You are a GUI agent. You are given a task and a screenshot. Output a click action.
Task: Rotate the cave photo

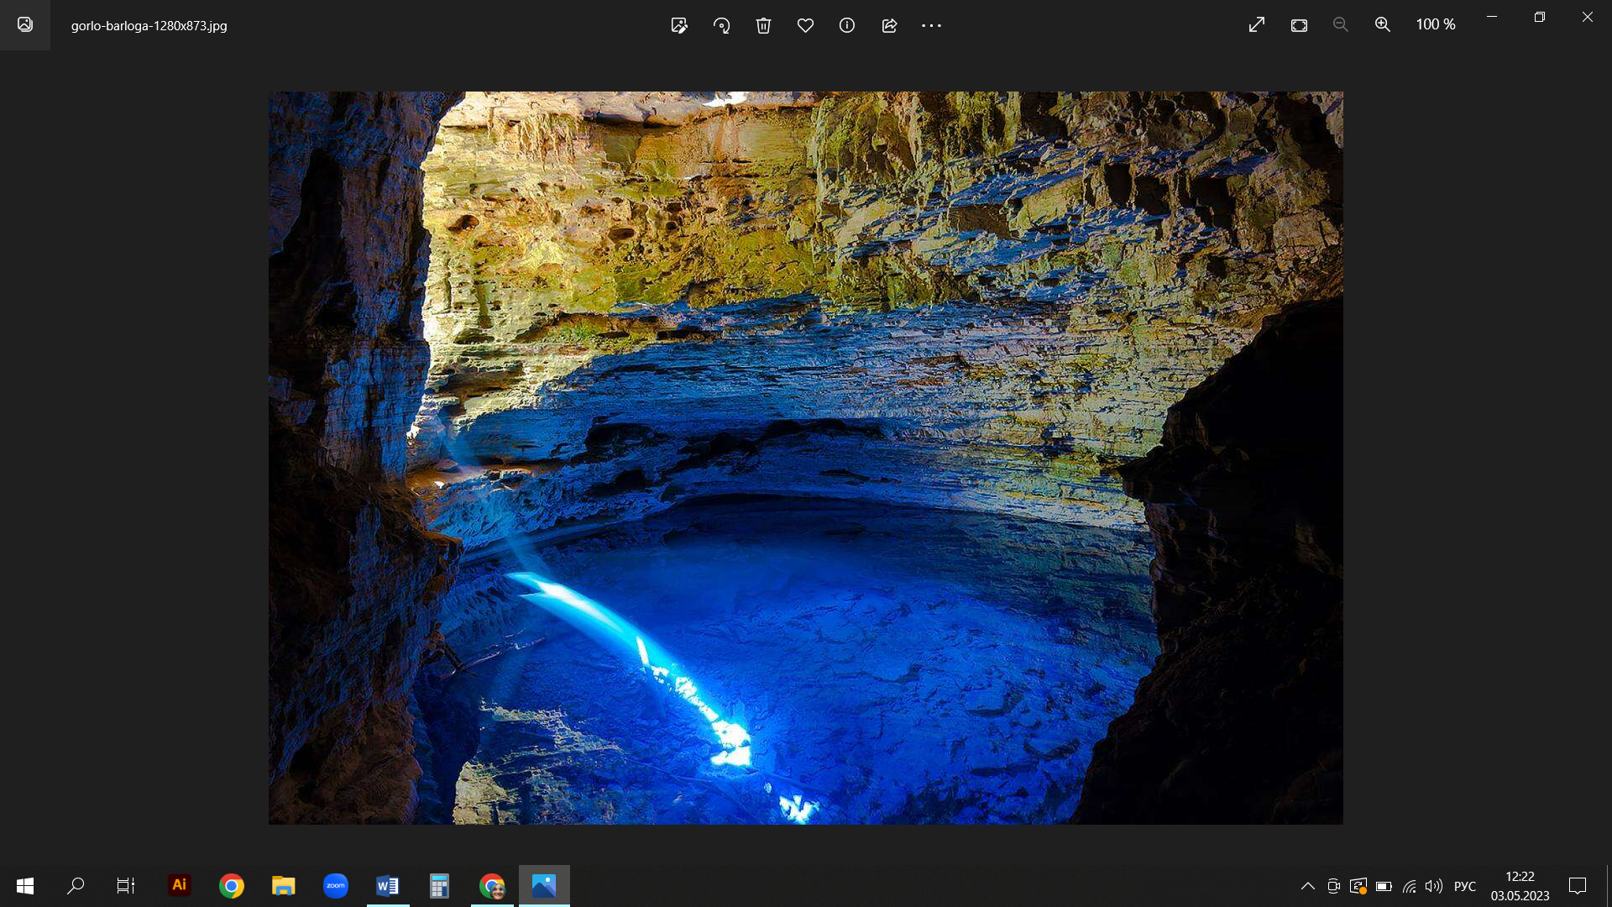[721, 25]
